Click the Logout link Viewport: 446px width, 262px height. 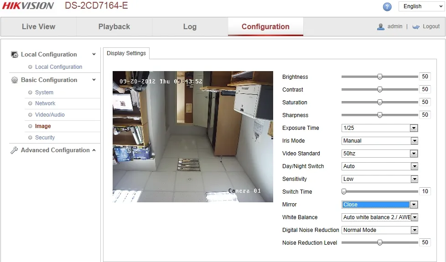(x=431, y=26)
